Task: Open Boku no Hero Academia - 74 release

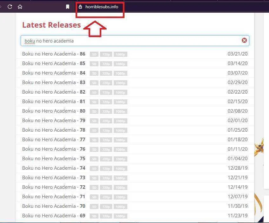Action: pos(54,168)
